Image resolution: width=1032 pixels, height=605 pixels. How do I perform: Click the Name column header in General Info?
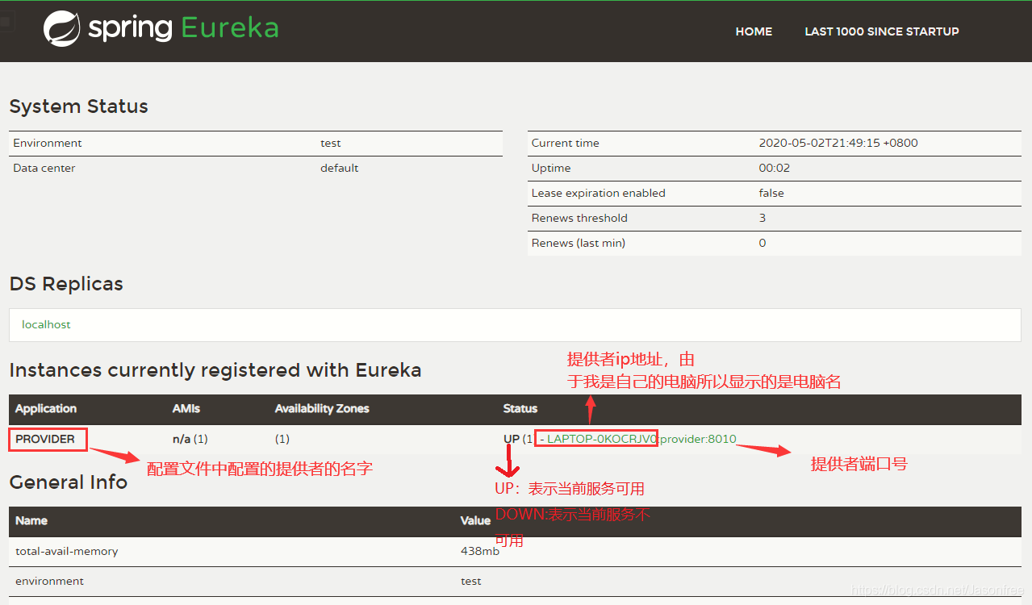click(31, 520)
